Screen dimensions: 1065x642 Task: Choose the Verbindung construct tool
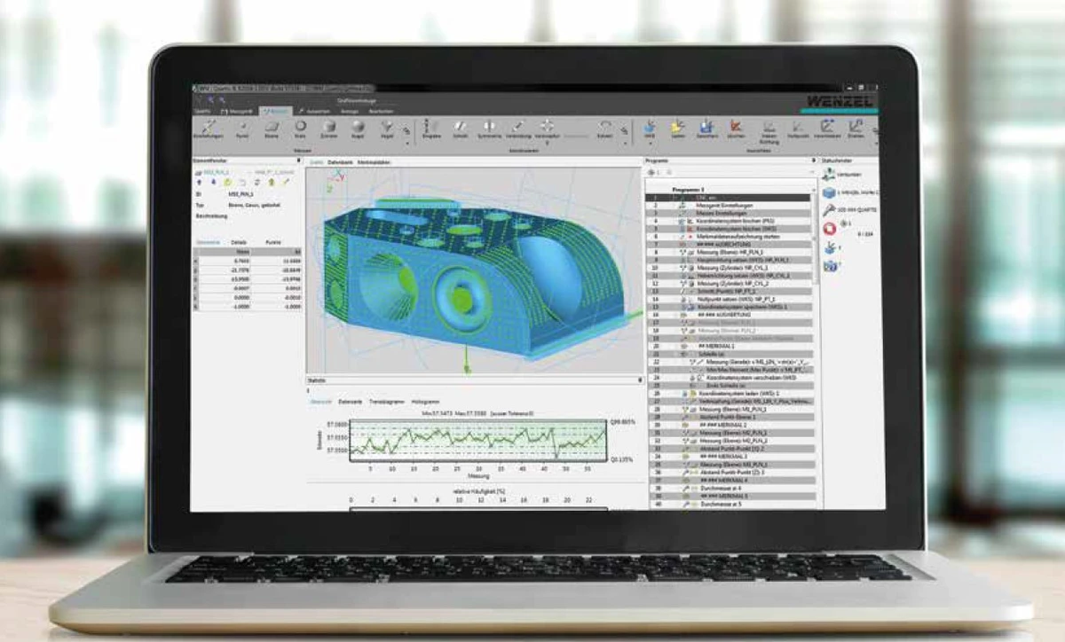[519, 129]
